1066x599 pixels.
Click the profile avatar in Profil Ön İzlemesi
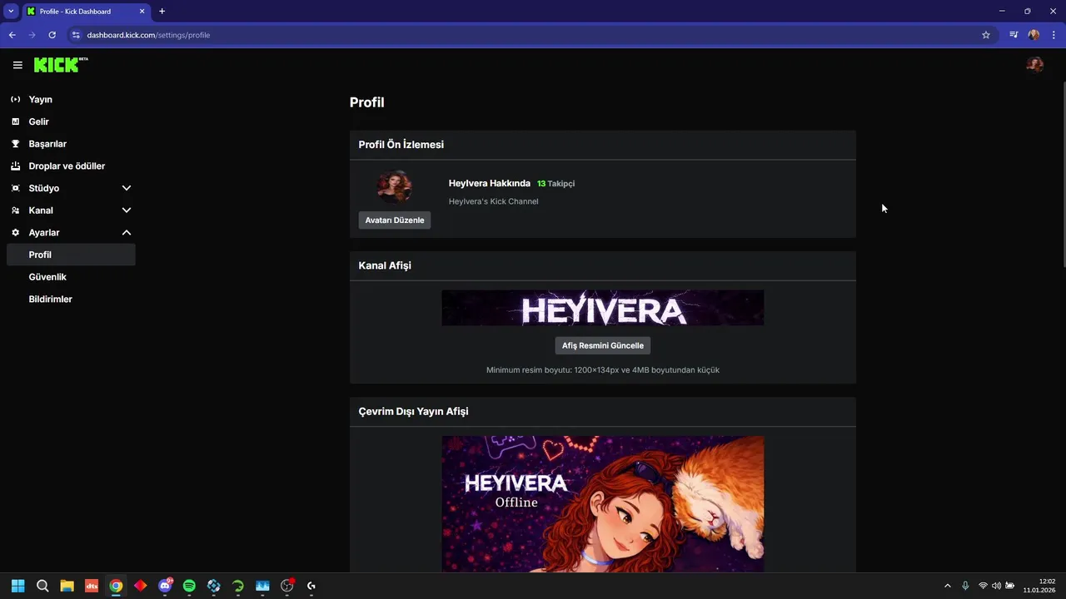[x=395, y=186]
